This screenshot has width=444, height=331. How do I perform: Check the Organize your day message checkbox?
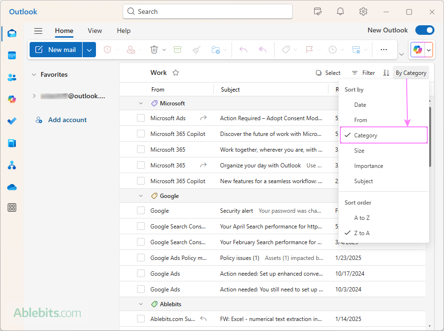pos(141,165)
